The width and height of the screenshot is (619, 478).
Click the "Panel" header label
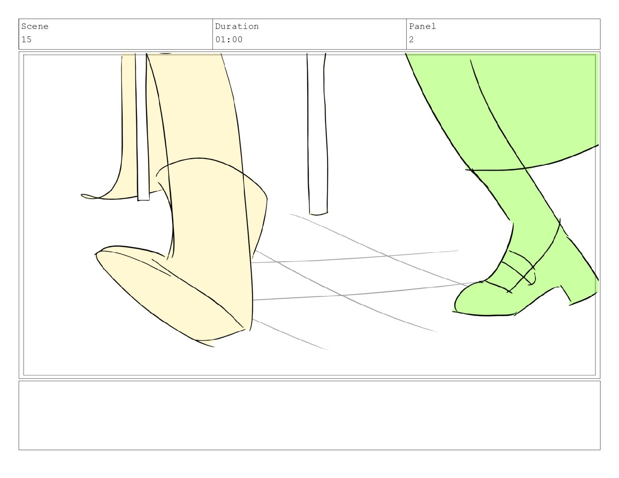pyautogui.click(x=422, y=26)
